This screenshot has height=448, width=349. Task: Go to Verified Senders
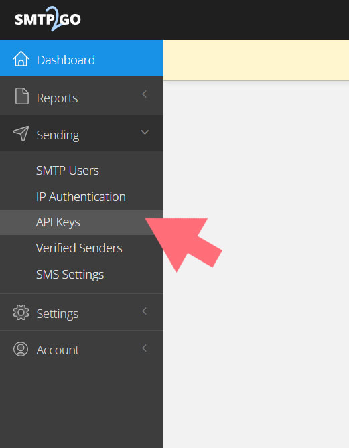click(x=79, y=248)
